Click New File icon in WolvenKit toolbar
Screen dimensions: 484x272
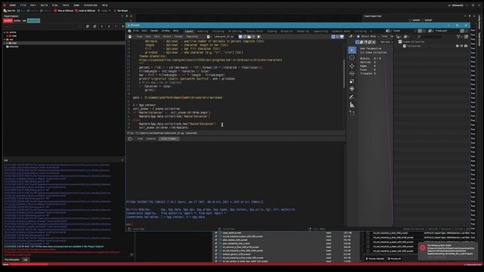[x=5, y=11]
